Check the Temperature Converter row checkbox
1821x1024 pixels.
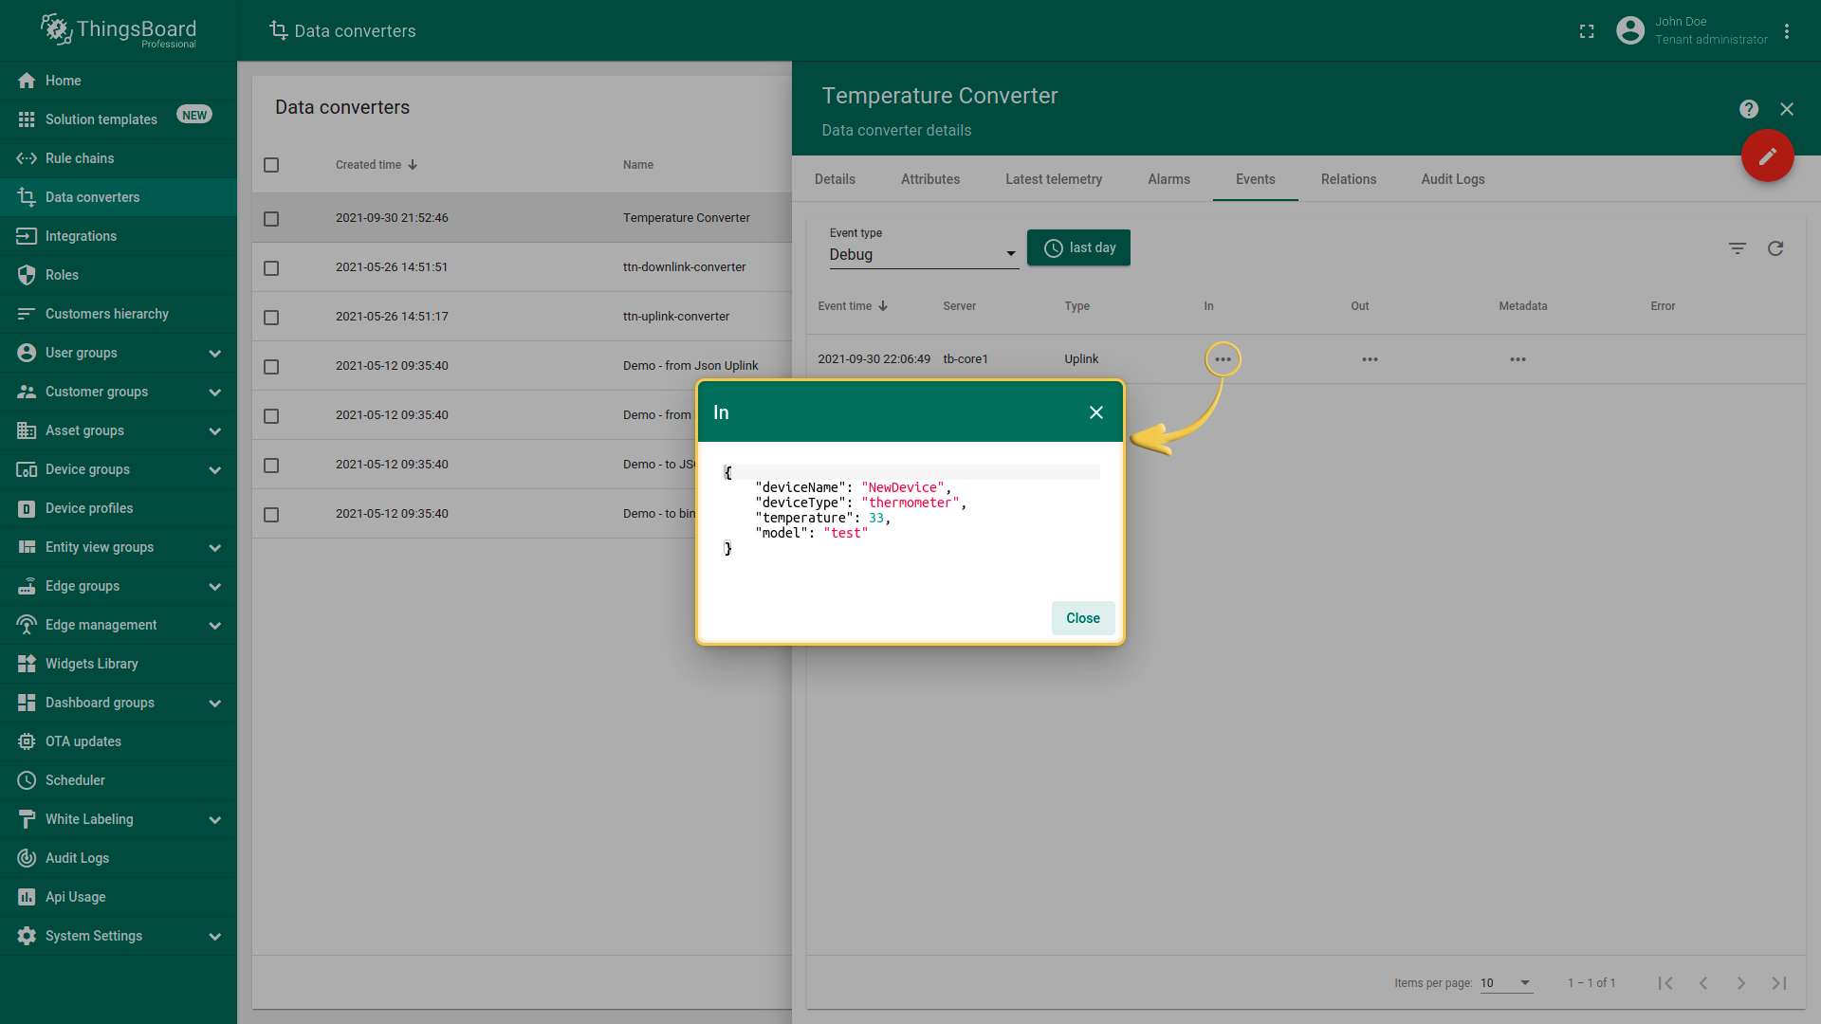click(x=271, y=219)
